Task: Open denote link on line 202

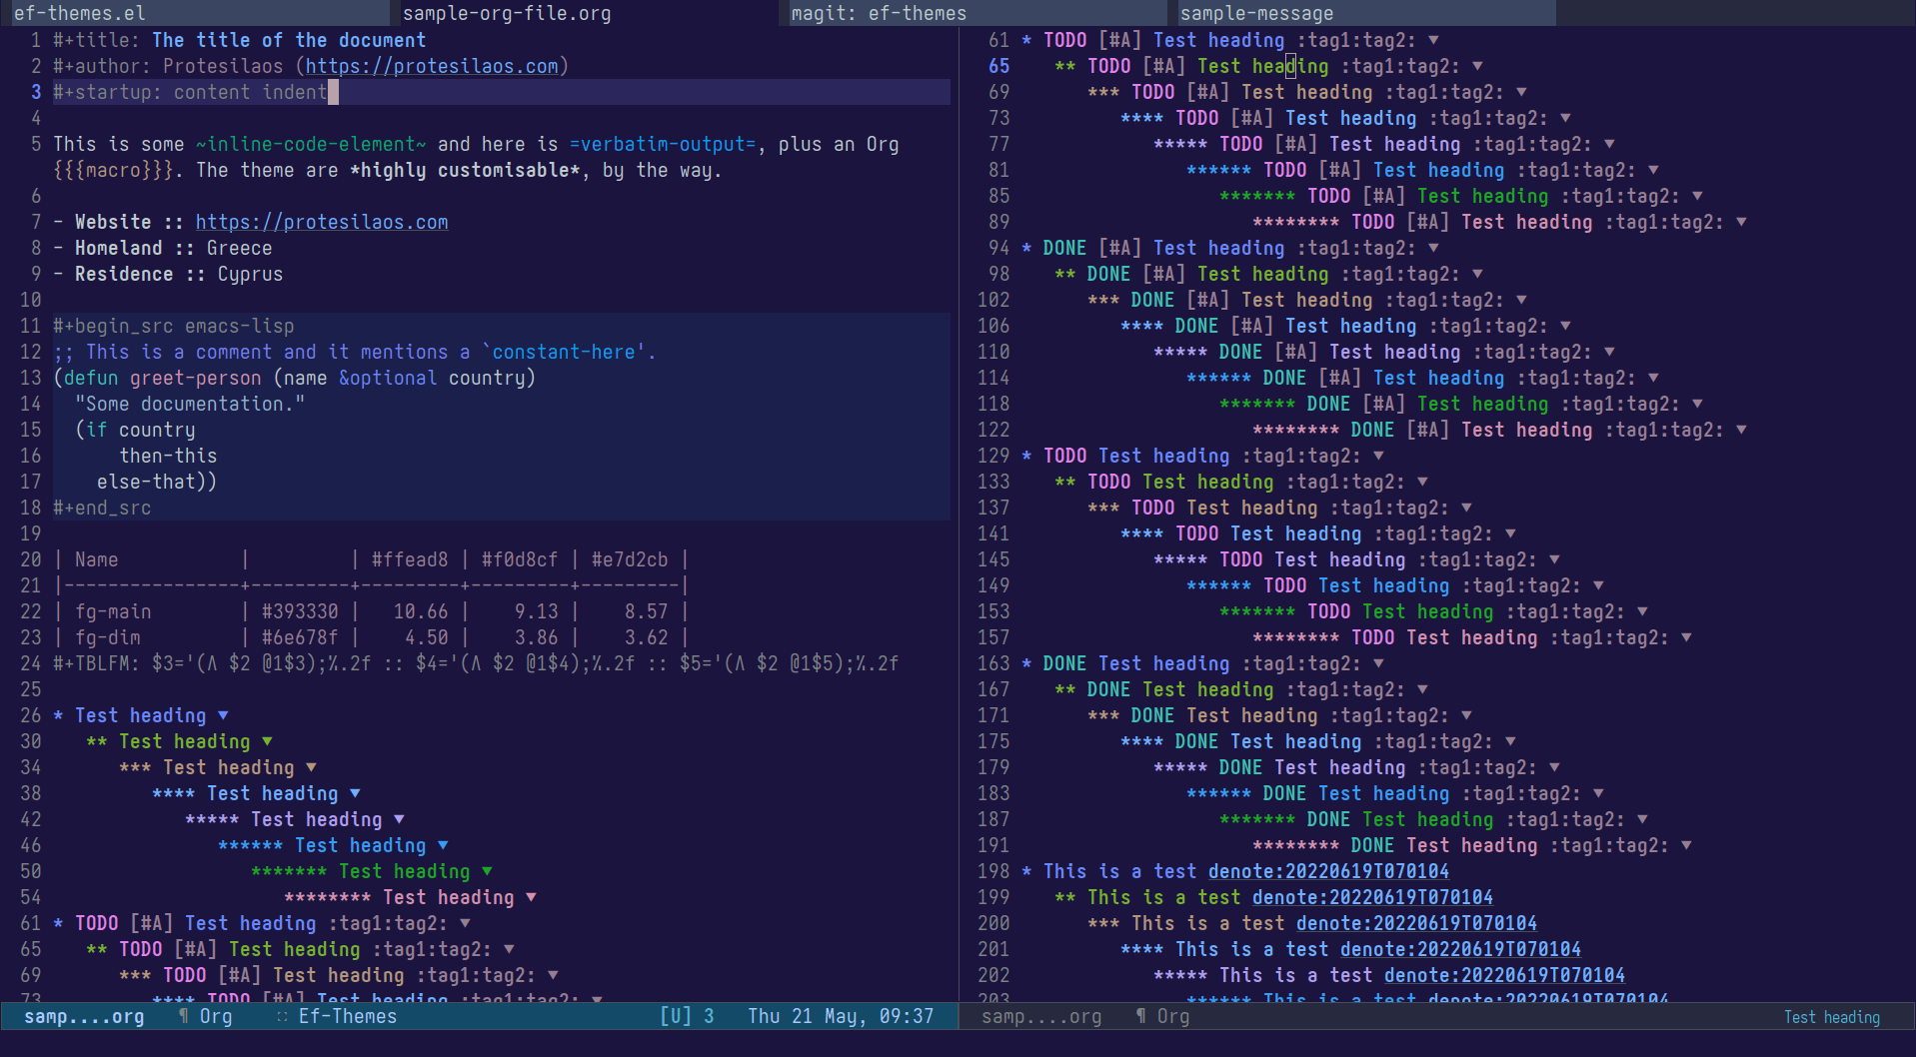Action: 1504,975
